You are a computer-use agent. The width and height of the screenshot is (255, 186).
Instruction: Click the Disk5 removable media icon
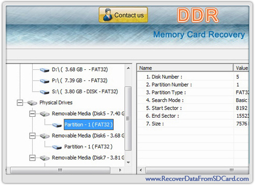tap(44, 114)
